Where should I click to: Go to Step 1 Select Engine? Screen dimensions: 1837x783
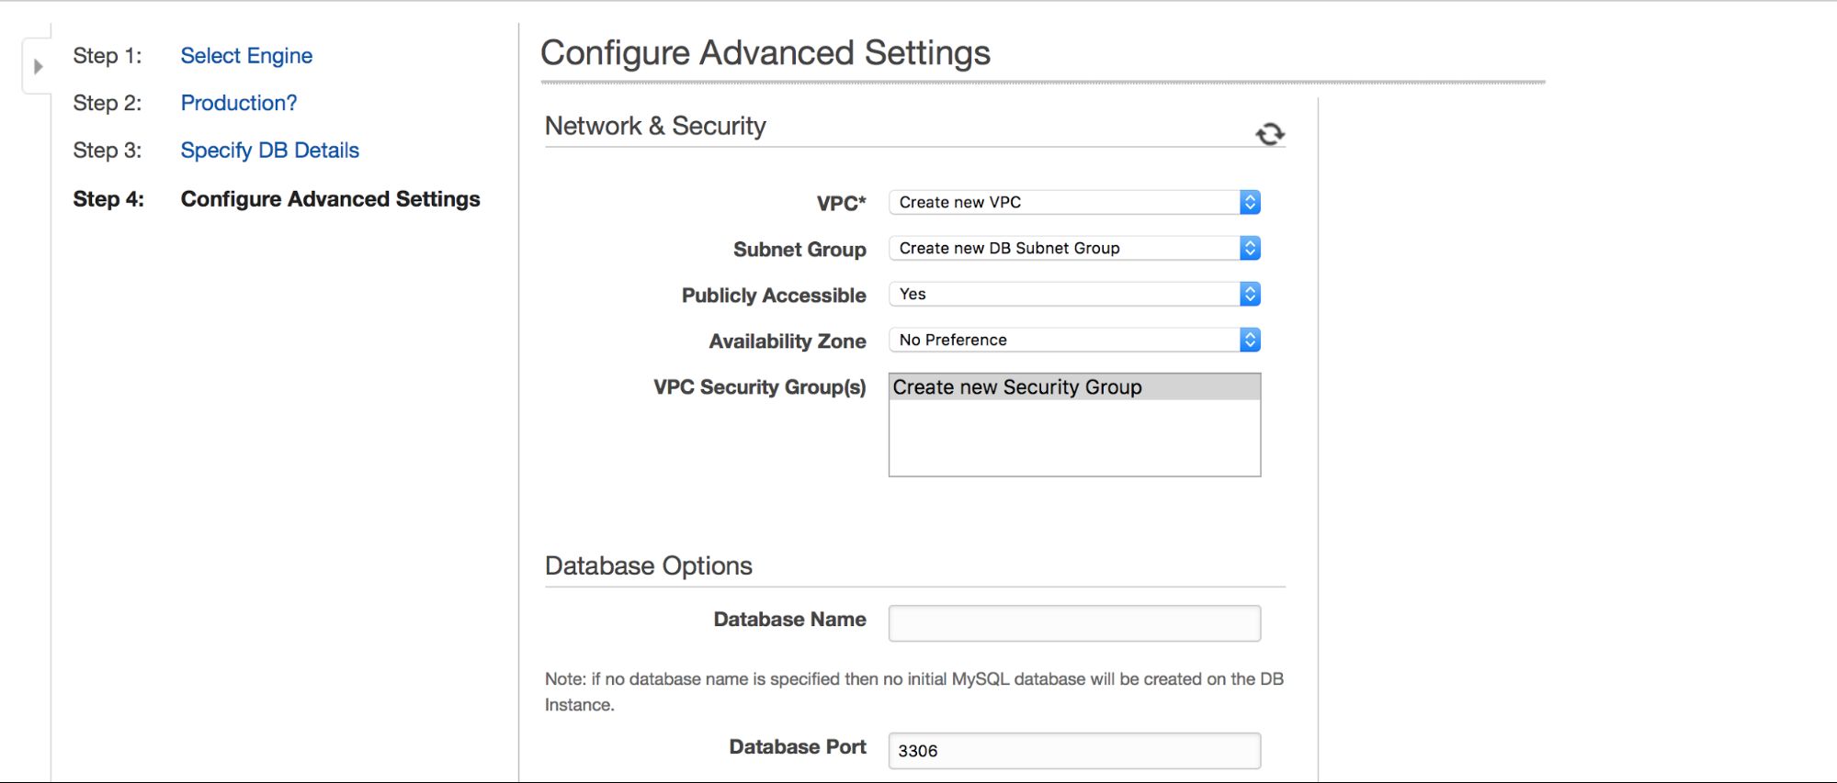246,56
